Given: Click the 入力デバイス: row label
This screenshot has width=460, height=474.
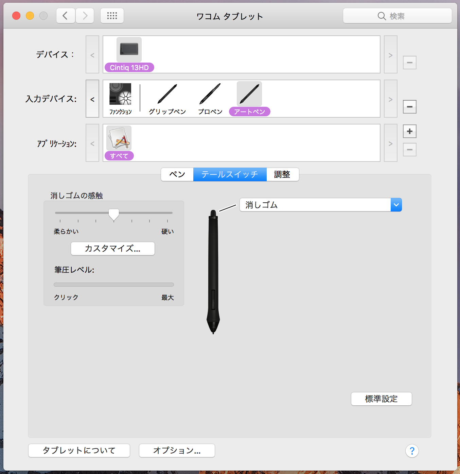Looking at the screenshot, I should coord(51,99).
